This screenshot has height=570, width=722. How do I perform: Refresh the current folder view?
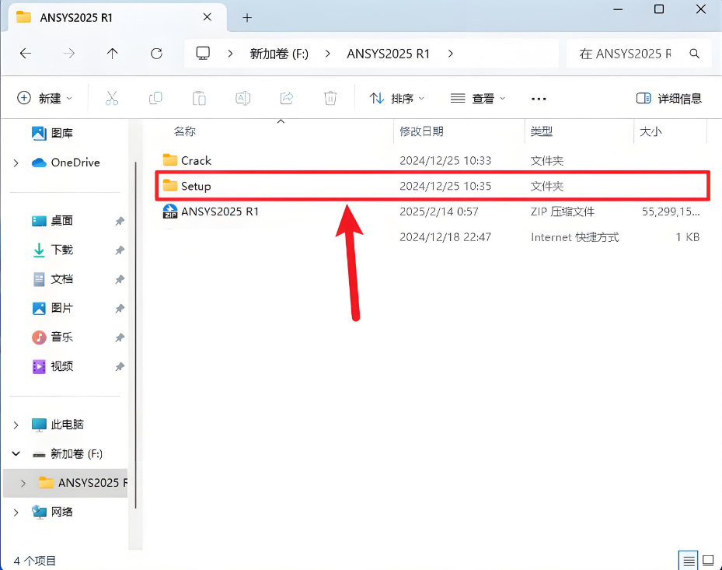click(156, 54)
